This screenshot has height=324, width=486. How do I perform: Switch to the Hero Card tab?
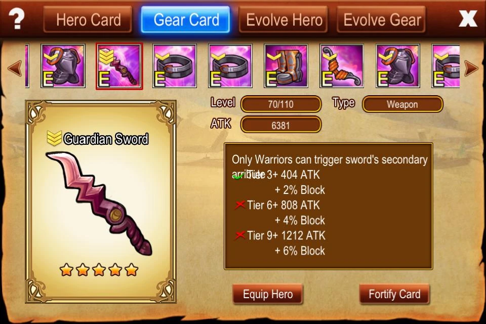tap(88, 20)
